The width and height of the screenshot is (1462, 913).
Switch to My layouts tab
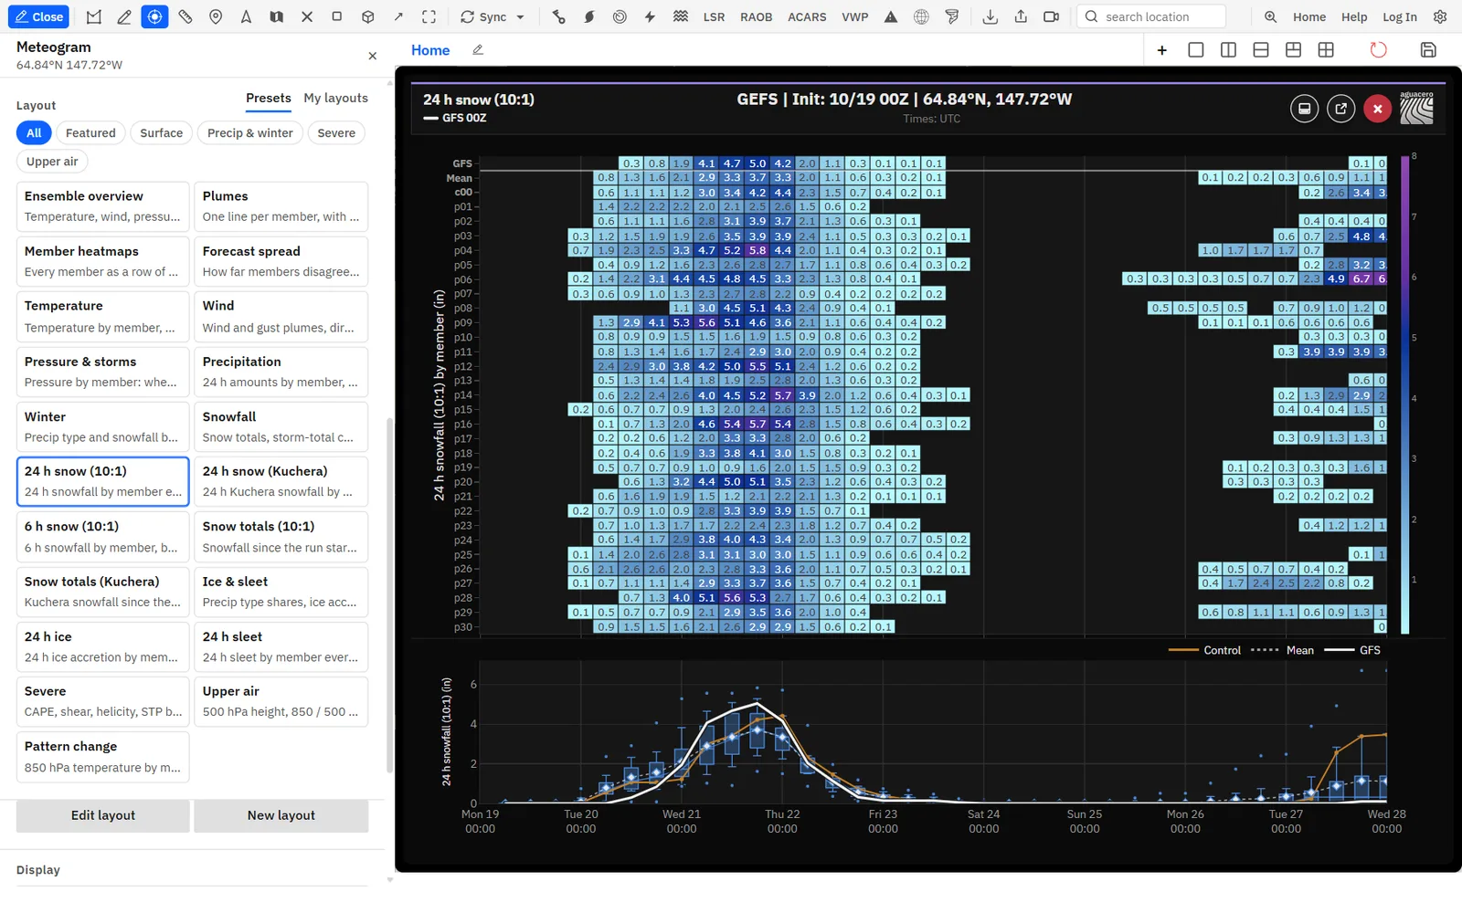(x=335, y=98)
